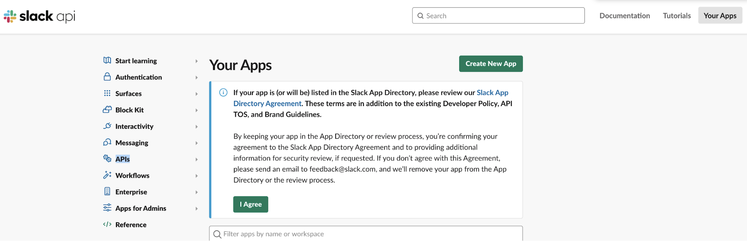Open the Documentation menu item
The height and width of the screenshot is (241, 747).
coord(624,16)
